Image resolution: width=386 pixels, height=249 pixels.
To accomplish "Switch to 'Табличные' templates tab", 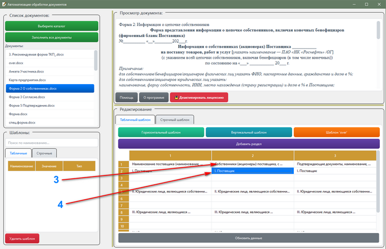I will coord(18,153).
